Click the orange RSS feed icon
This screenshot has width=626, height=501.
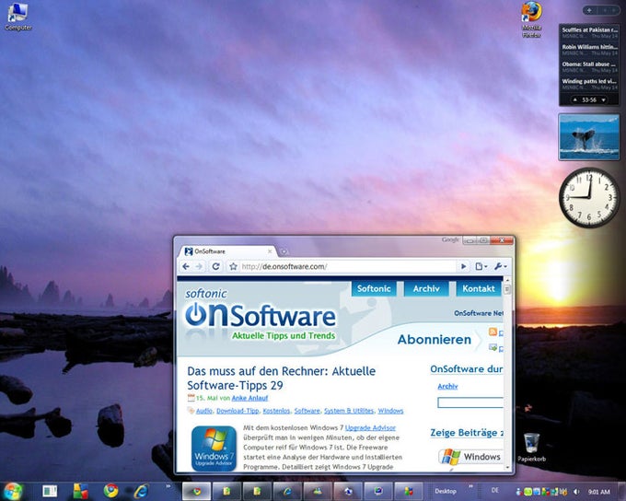pos(493,332)
